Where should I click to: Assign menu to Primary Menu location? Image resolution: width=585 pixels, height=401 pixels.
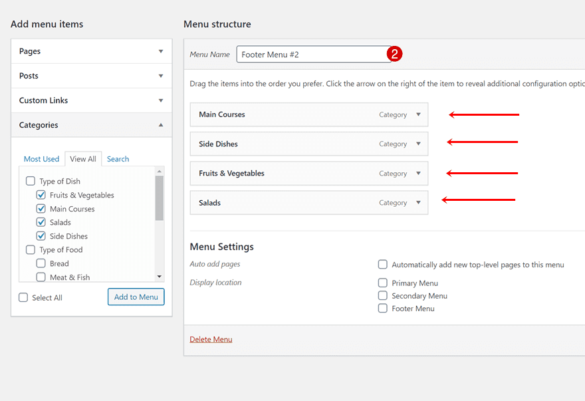pyautogui.click(x=383, y=283)
